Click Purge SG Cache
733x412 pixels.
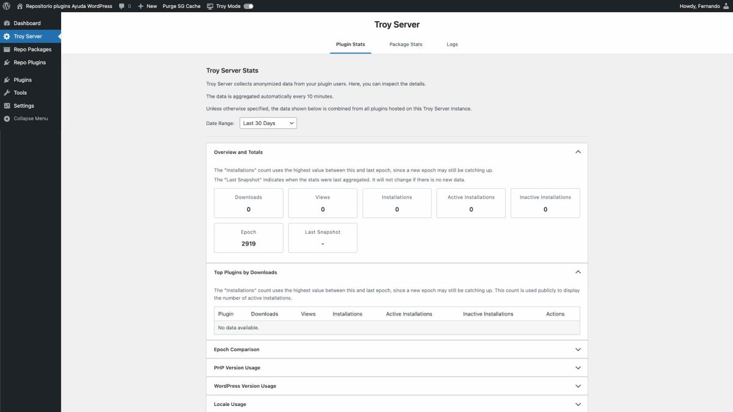click(x=181, y=6)
